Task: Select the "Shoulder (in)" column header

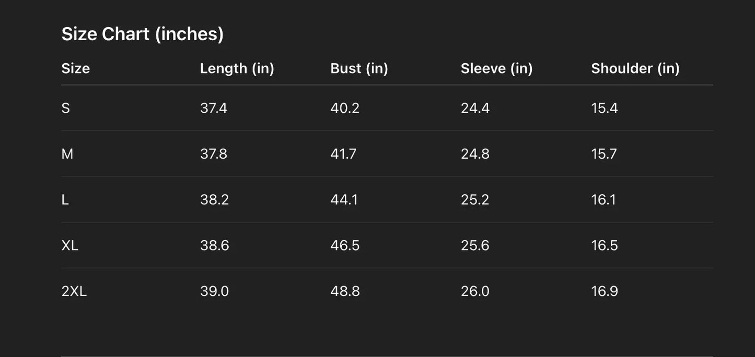Action: [635, 68]
